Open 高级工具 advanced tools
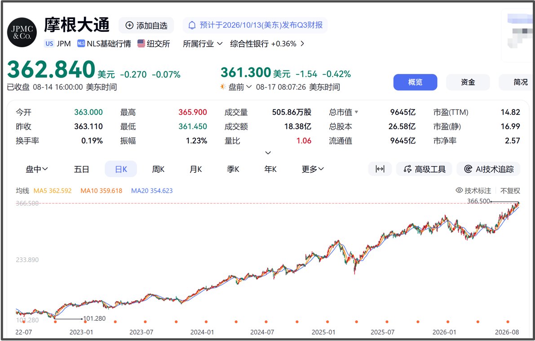535x341 pixels. click(x=424, y=169)
